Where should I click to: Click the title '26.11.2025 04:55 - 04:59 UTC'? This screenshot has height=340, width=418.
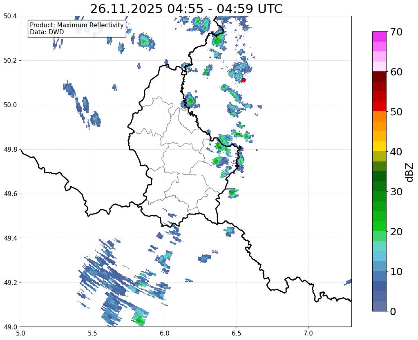(x=186, y=9)
